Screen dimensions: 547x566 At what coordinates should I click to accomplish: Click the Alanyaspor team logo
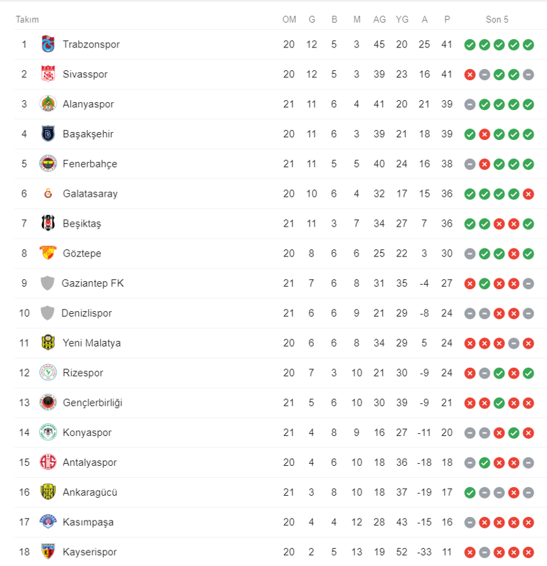click(48, 104)
